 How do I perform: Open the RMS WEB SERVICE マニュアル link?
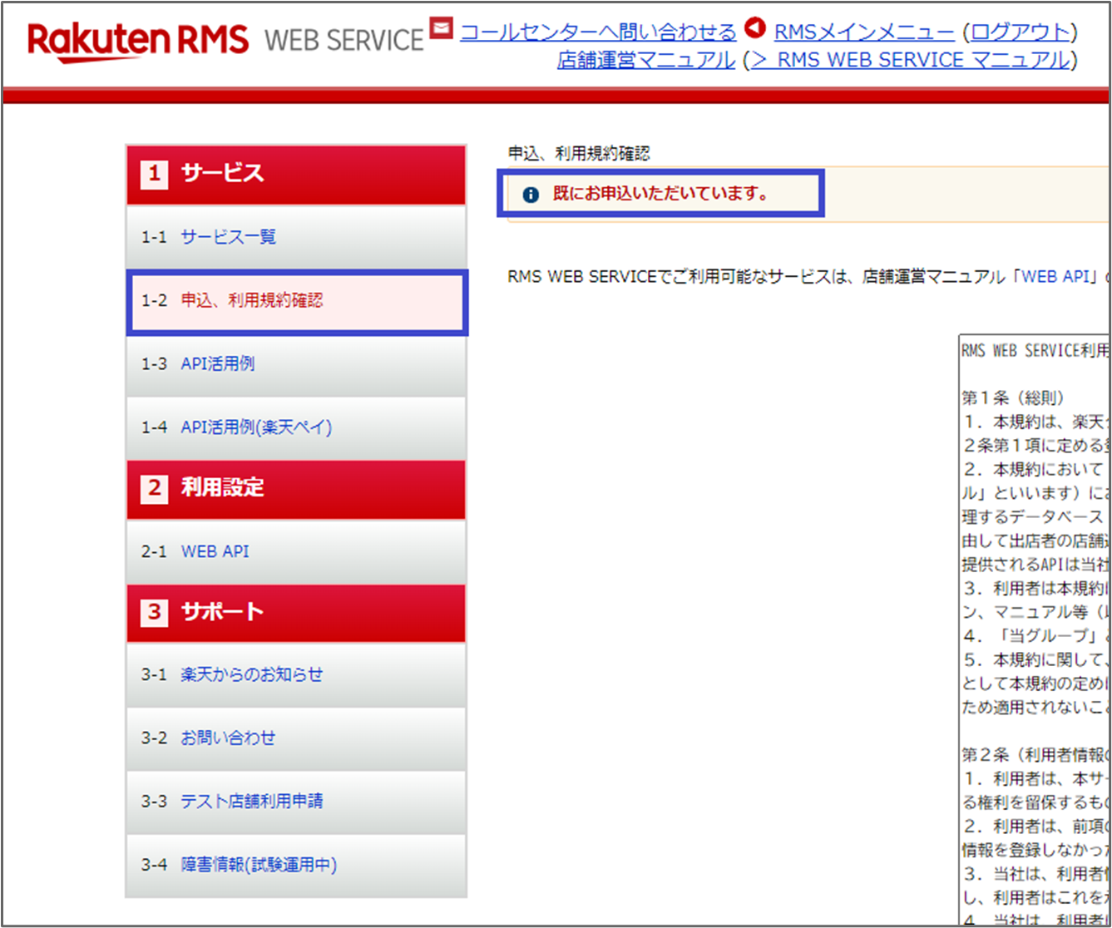coord(911,60)
